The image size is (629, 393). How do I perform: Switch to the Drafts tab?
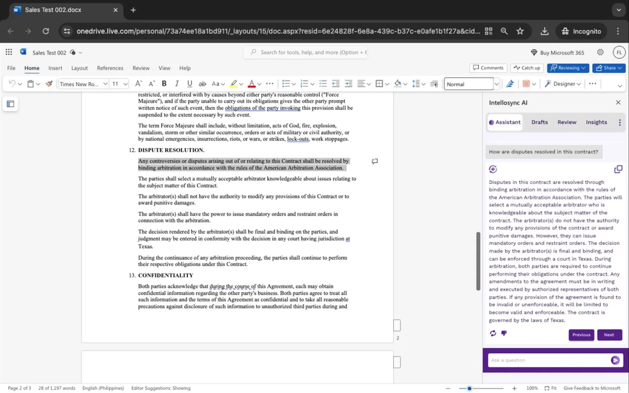(x=539, y=122)
